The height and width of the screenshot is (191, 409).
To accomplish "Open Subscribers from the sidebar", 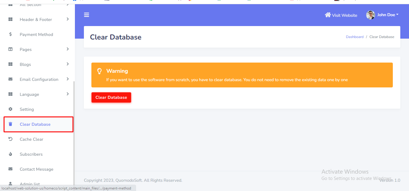I will [x=31, y=154].
